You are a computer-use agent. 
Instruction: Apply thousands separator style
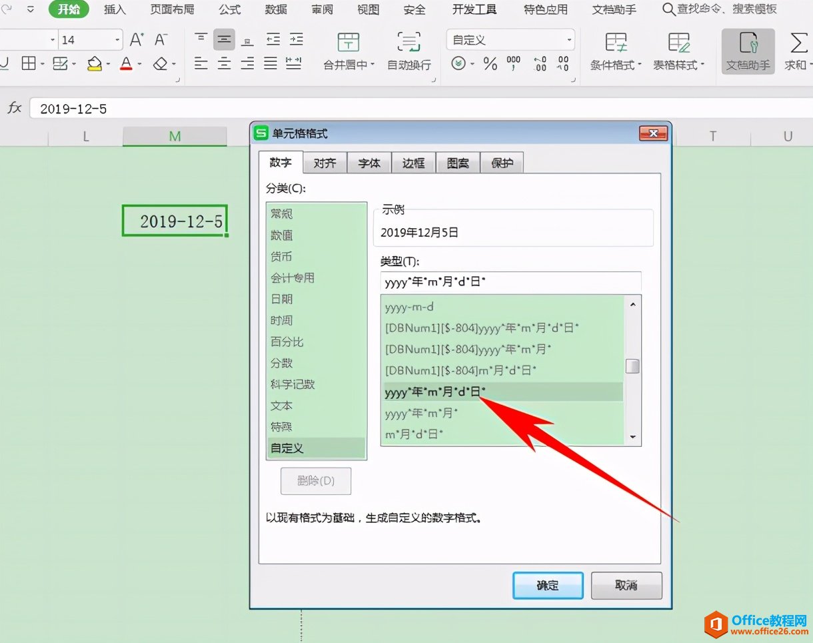[514, 64]
